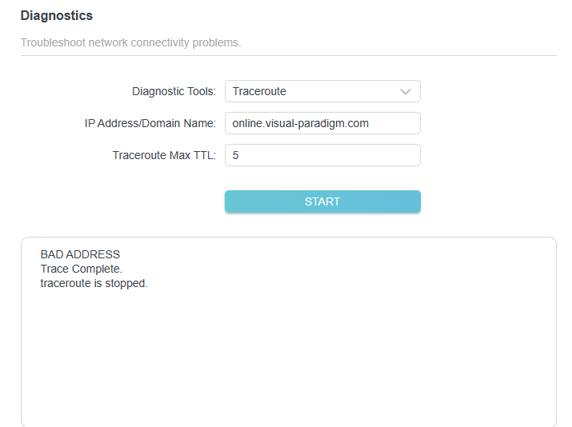Click the top border of the results panel
This screenshot has height=427, width=572.
point(288,237)
